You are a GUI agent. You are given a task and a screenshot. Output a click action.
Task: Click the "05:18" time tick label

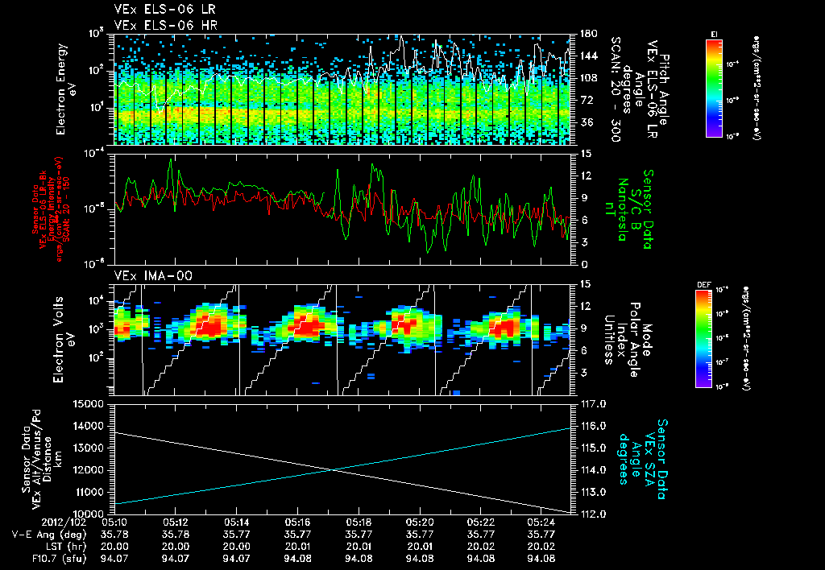click(359, 521)
